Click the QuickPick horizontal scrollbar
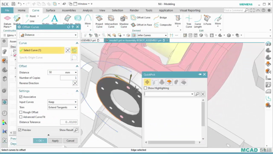273x154 pixels. pyautogui.click(x=171, y=142)
